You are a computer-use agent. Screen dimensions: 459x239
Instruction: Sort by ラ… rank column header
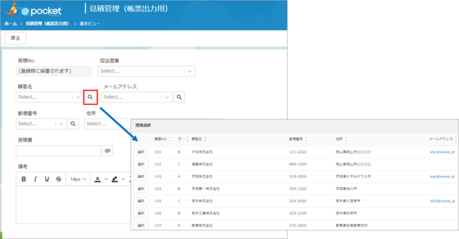click(183, 139)
